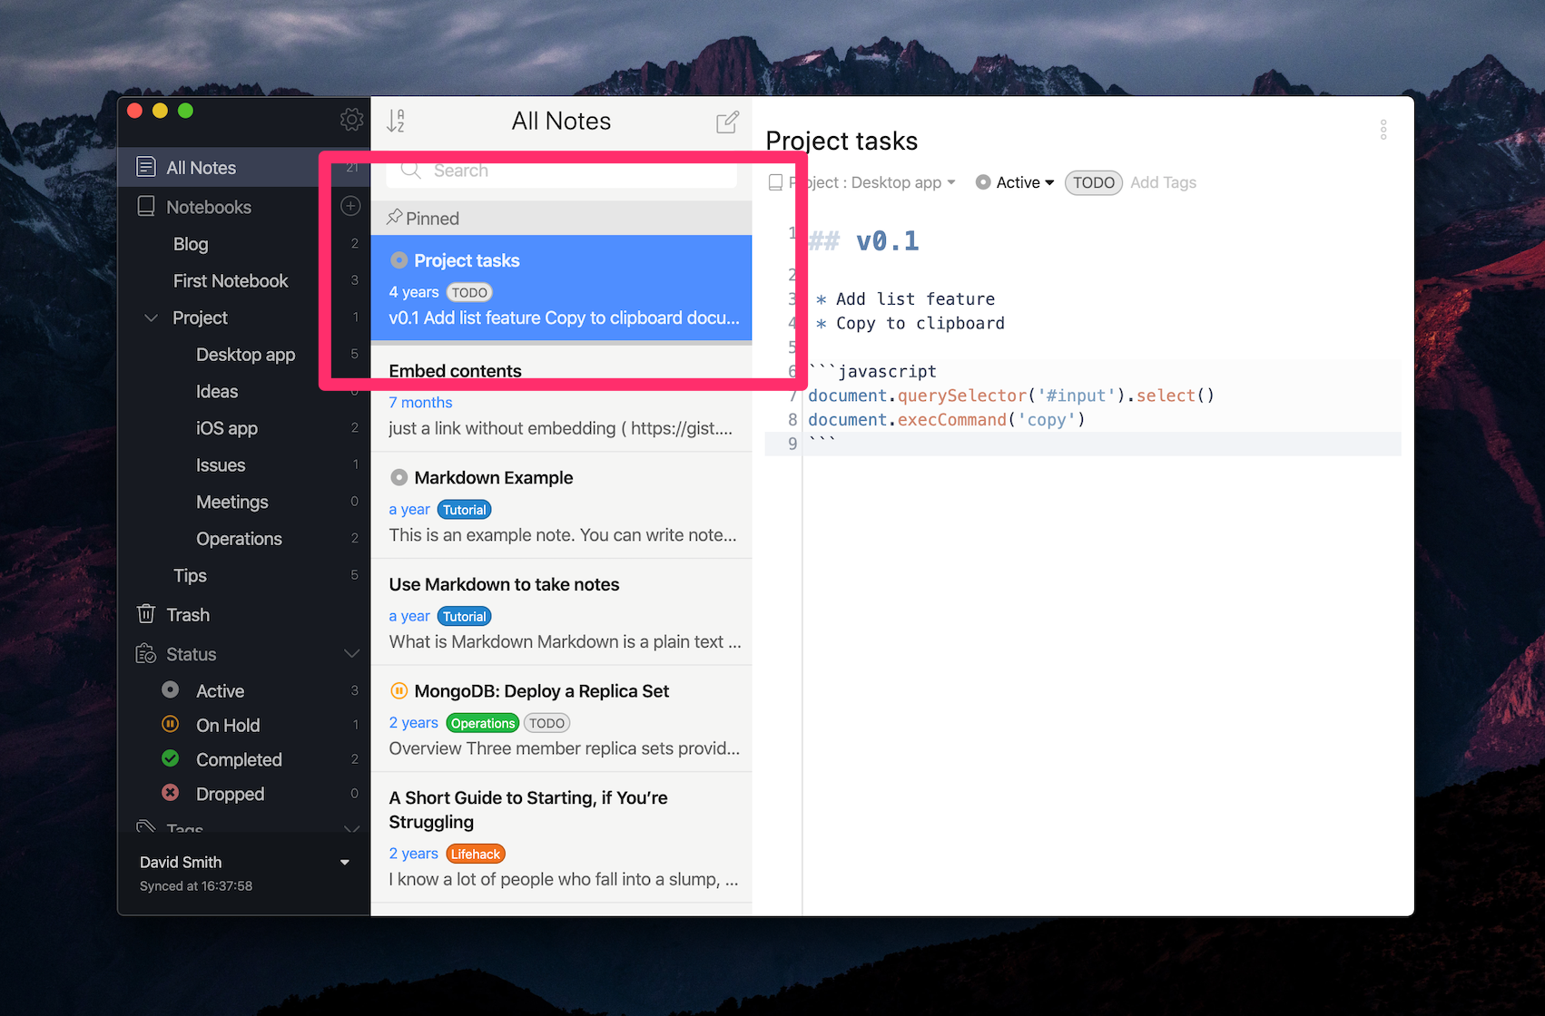Select the On Hold status filter

(228, 725)
